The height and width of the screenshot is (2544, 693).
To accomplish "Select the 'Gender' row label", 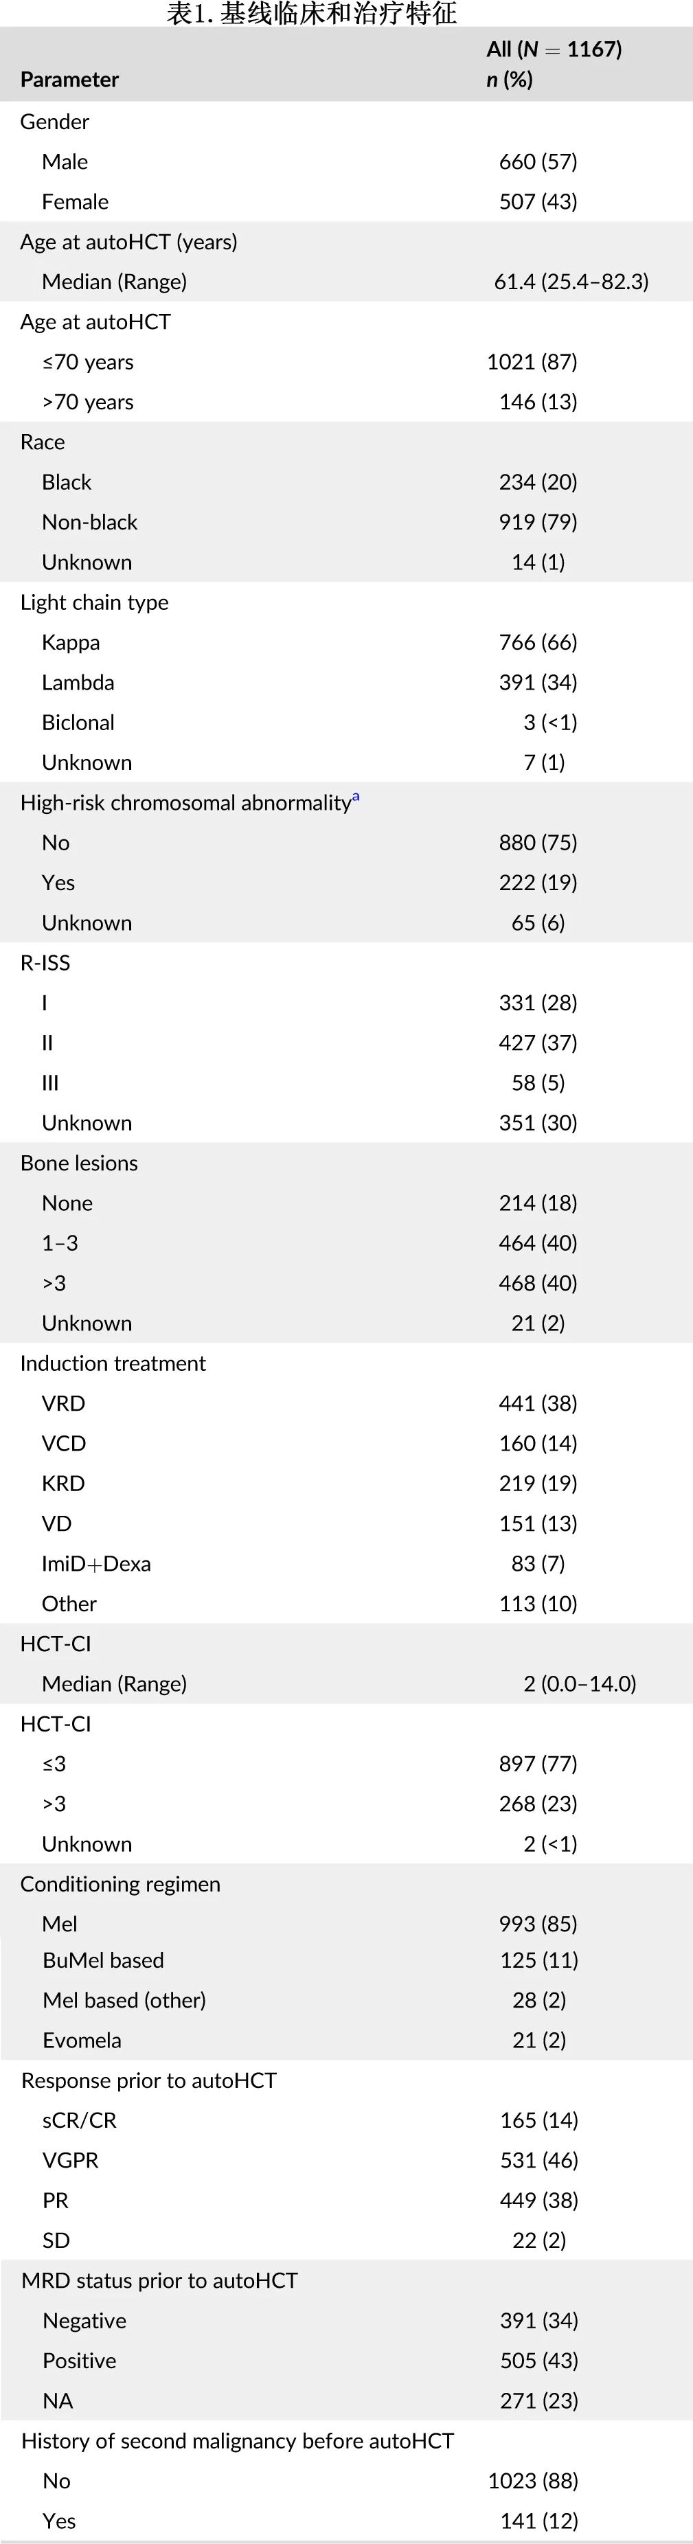I will click(x=54, y=122).
